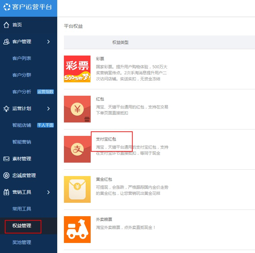Image resolution: width=255 pixels, height=253 pixels.
Task: Select the 彩票 lottery thumbnail
Action: pyautogui.click(x=77, y=69)
